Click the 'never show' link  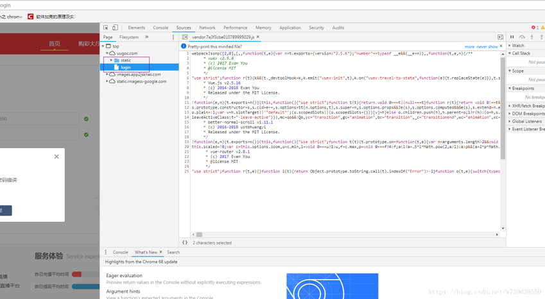487,47
